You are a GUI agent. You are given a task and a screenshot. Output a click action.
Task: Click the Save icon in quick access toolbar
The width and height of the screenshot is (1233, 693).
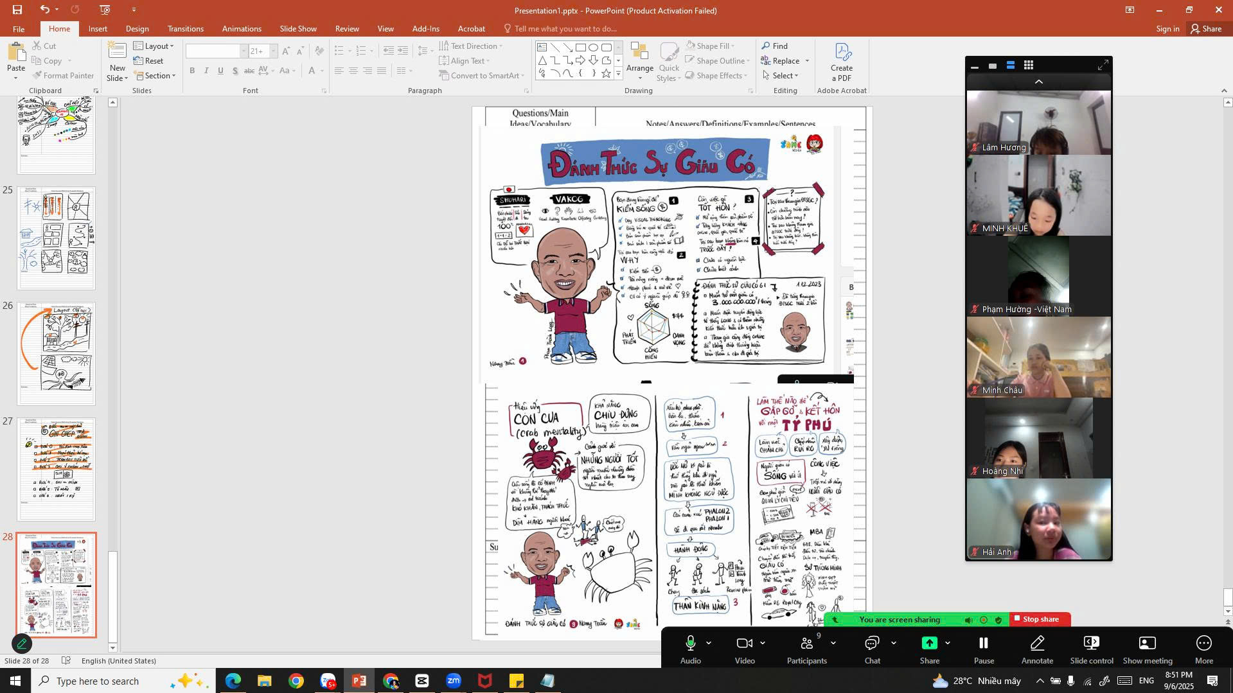[17, 10]
